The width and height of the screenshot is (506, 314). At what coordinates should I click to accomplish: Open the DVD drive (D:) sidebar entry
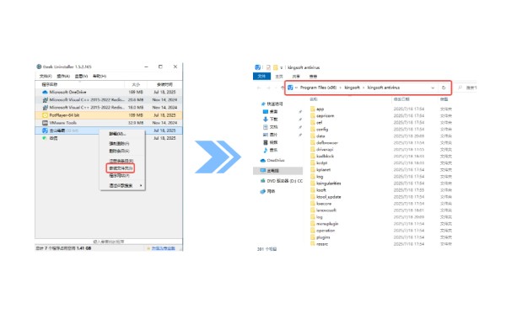(x=281, y=181)
